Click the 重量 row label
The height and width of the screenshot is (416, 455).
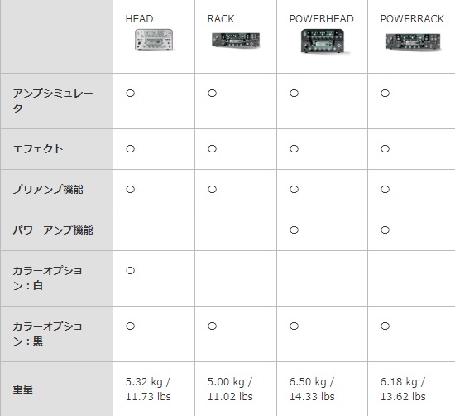(x=22, y=389)
